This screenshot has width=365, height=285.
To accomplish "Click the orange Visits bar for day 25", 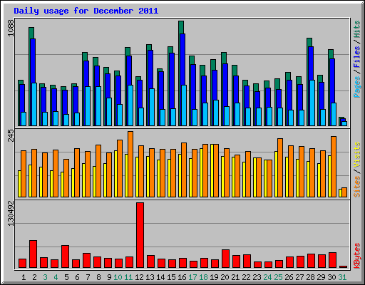I will coord(280,167).
